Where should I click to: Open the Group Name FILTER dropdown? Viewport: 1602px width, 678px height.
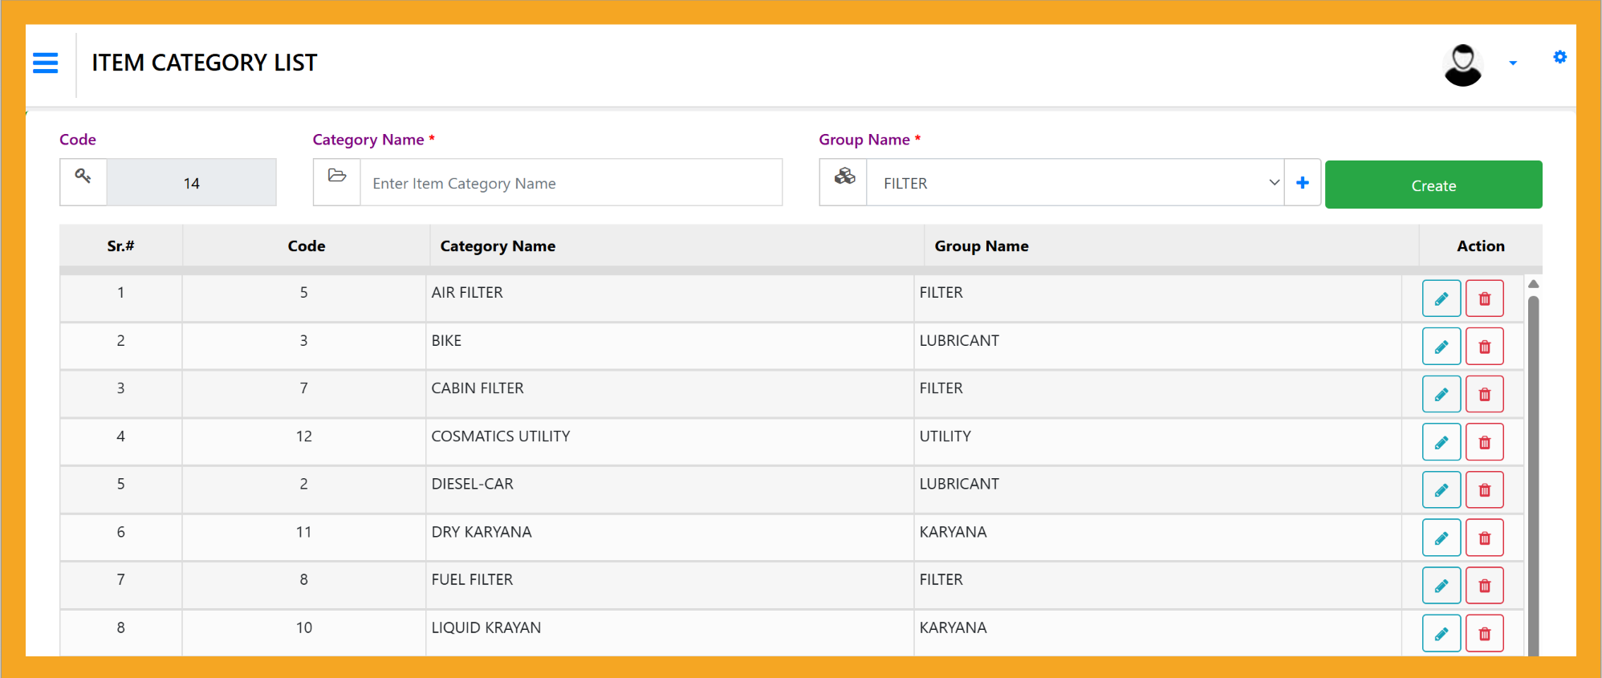pos(1074,183)
